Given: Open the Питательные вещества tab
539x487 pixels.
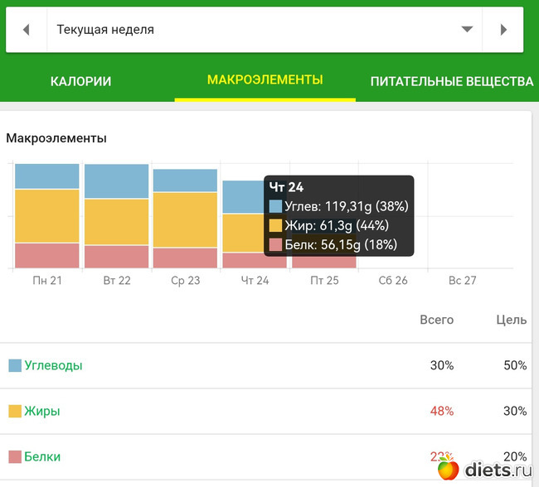Looking at the screenshot, I should 451,81.
